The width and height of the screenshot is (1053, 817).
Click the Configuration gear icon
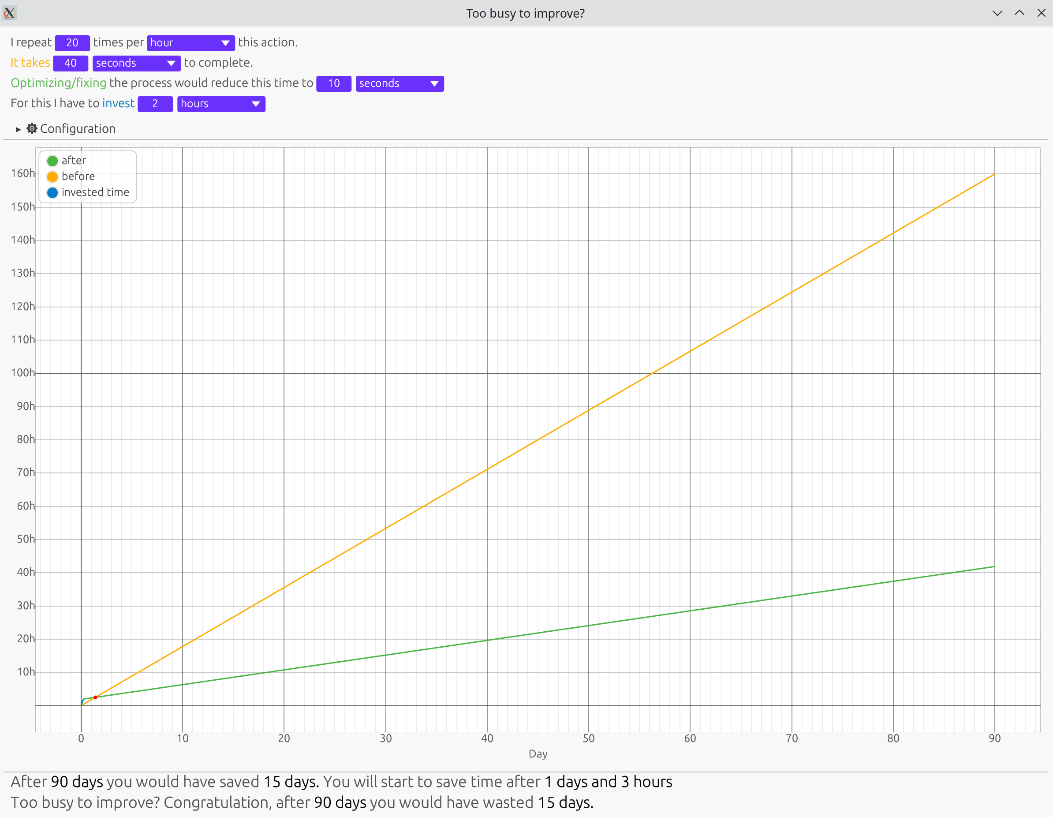pos(32,128)
